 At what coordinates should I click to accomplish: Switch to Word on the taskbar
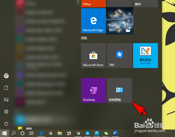coord(115,133)
